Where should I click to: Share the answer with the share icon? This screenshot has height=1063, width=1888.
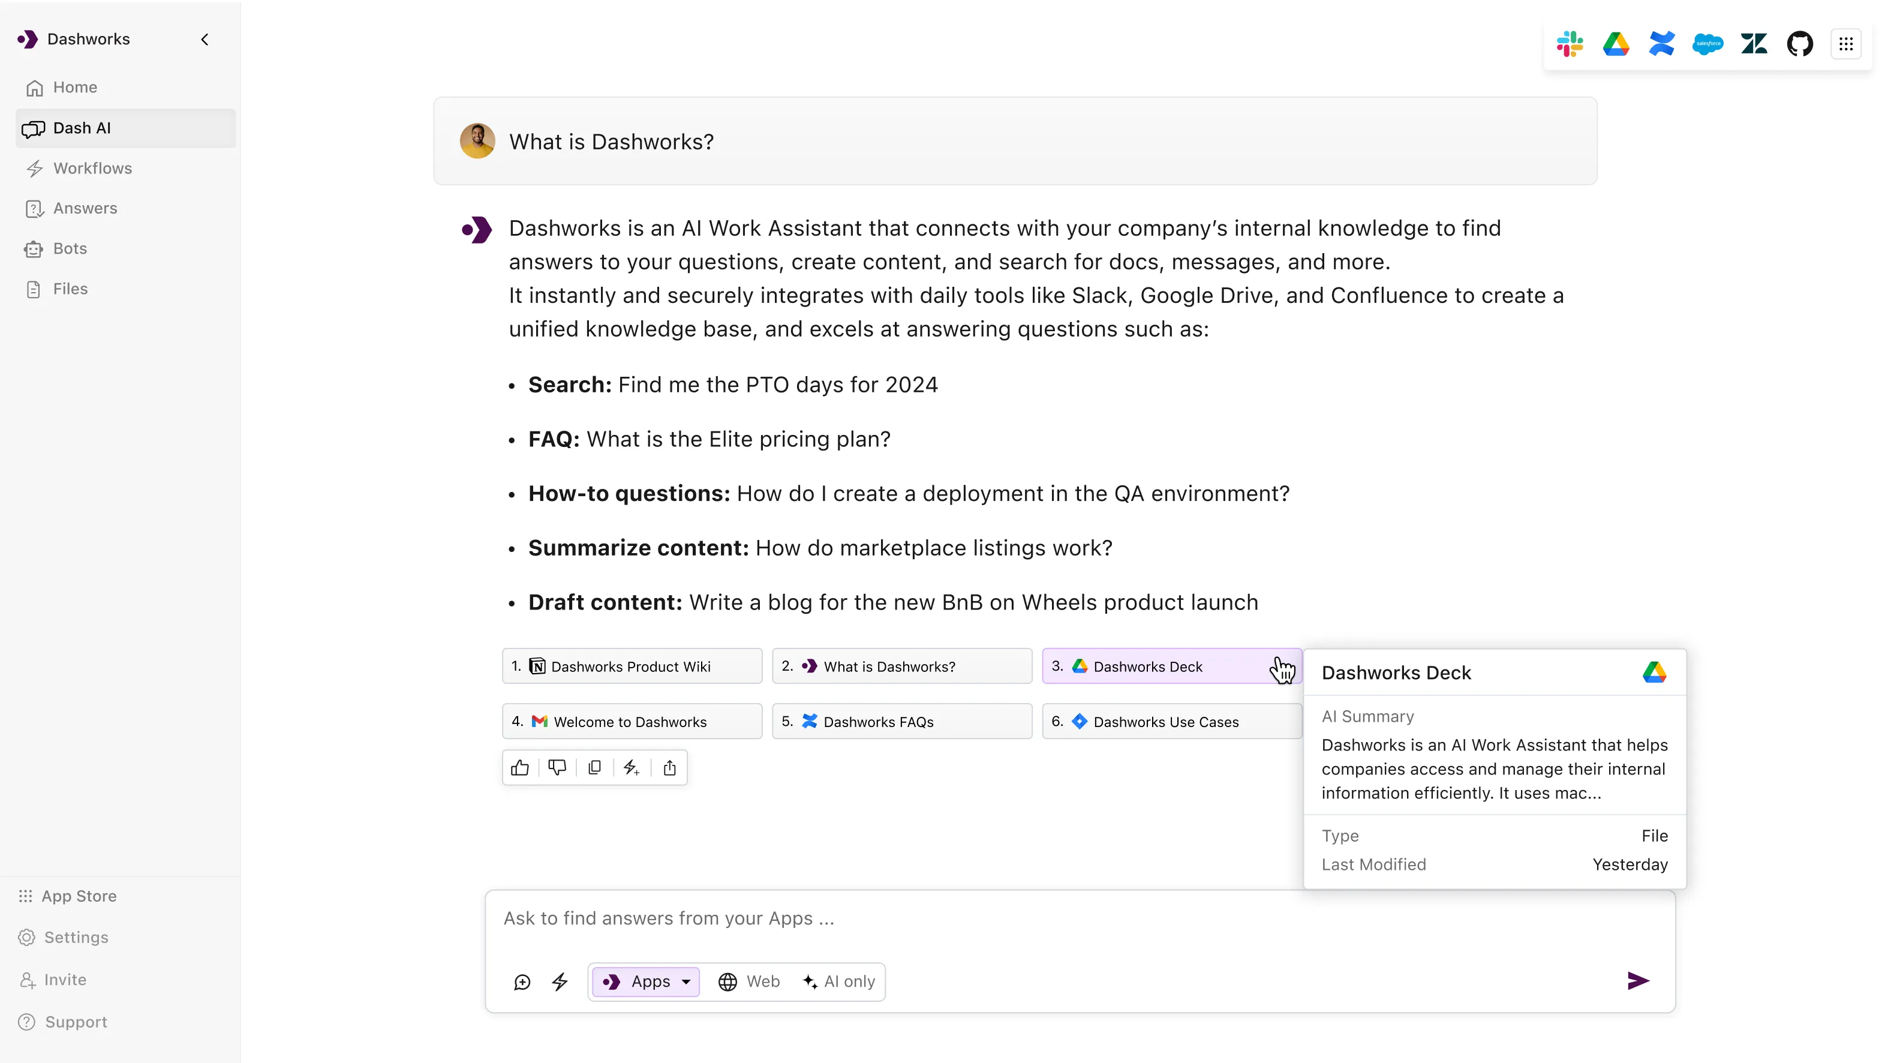669,768
